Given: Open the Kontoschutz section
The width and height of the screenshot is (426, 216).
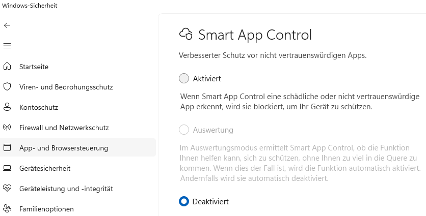Looking at the screenshot, I should (x=39, y=107).
